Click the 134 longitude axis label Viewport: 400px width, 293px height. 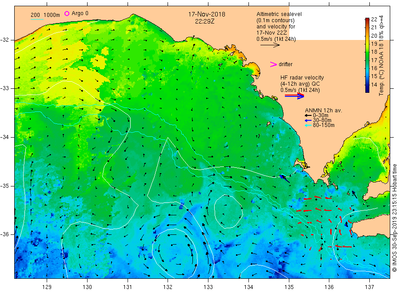[248, 287]
